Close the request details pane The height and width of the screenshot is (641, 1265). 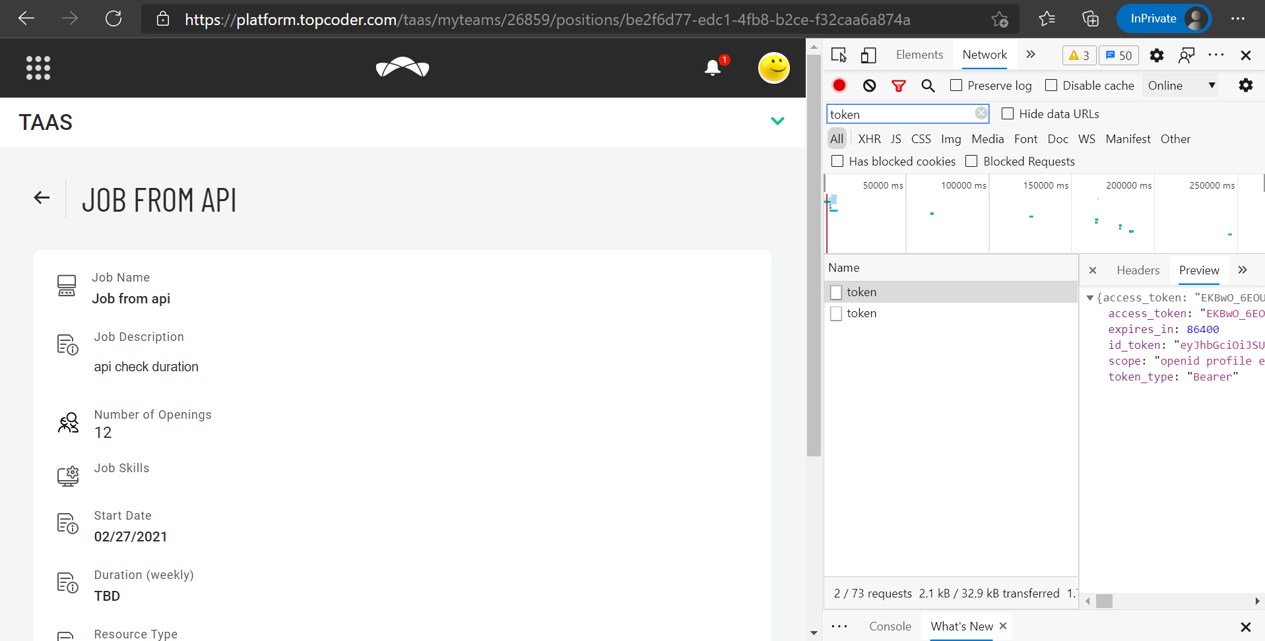(1093, 270)
